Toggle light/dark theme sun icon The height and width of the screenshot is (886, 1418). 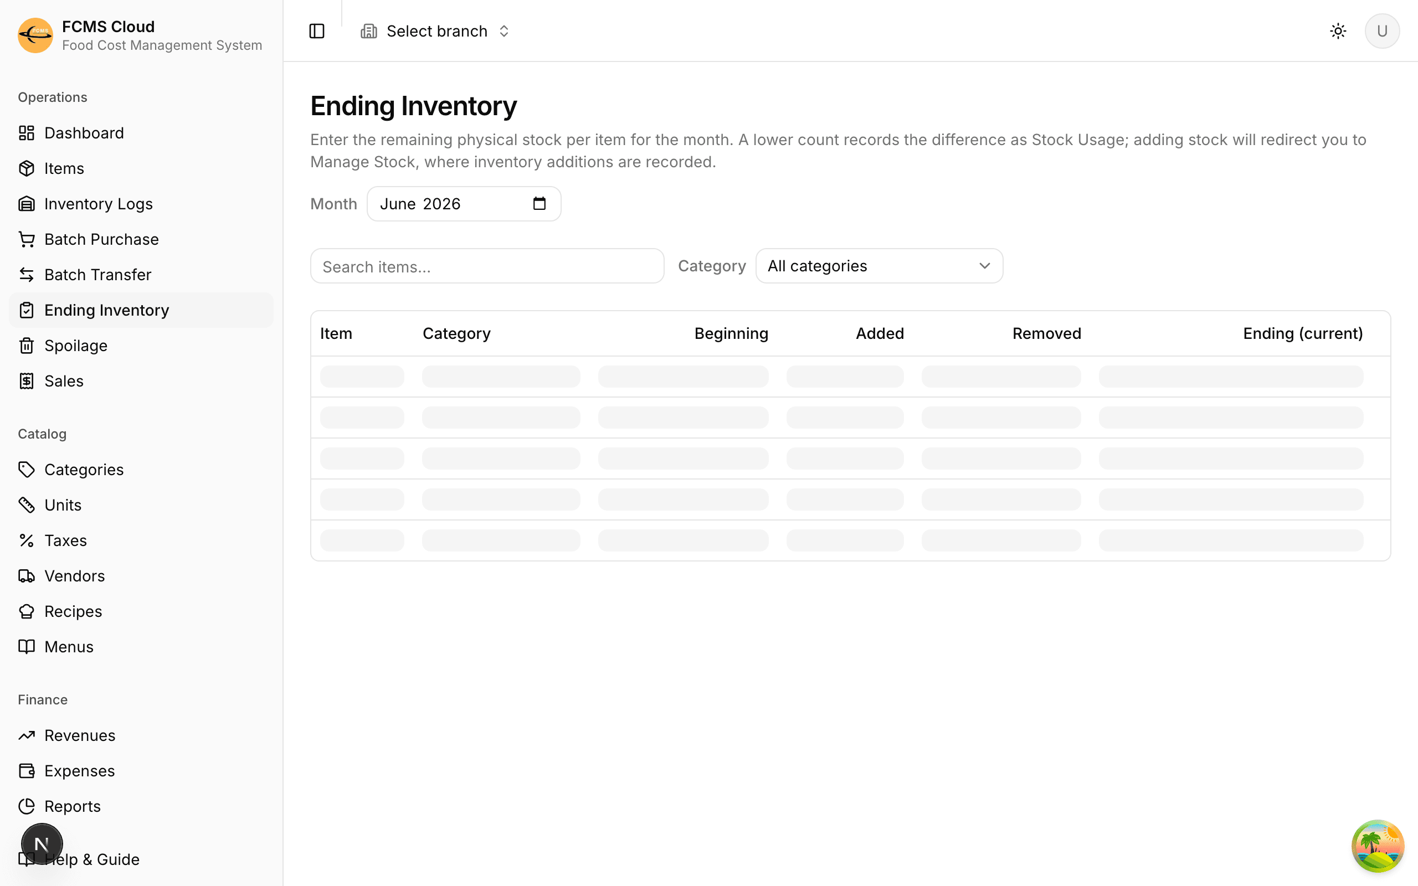[1338, 31]
